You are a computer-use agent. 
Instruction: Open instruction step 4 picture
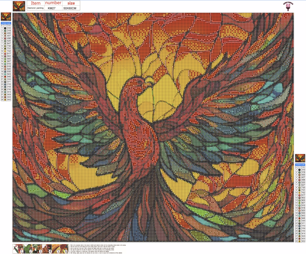click(x=47, y=249)
